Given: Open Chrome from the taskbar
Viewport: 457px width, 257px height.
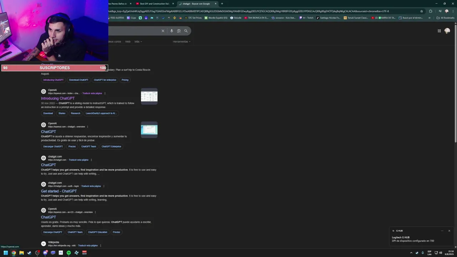Looking at the screenshot, I should point(14,253).
